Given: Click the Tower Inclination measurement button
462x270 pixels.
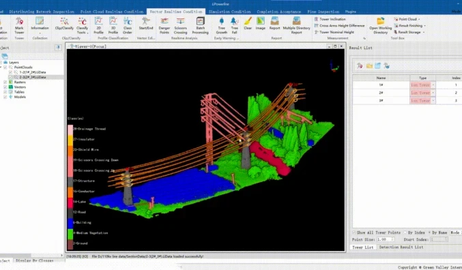Looking at the screenshot, I should [x=330, y=19].
